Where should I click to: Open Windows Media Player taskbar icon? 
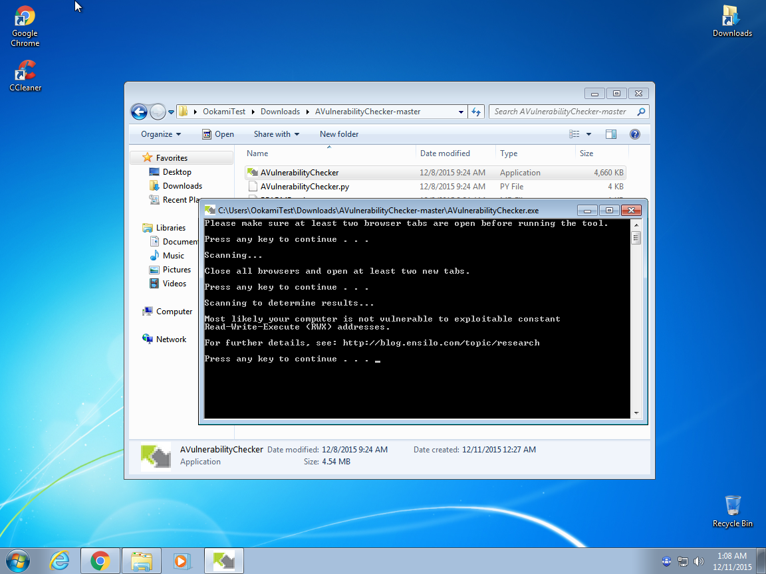[182, 561]
